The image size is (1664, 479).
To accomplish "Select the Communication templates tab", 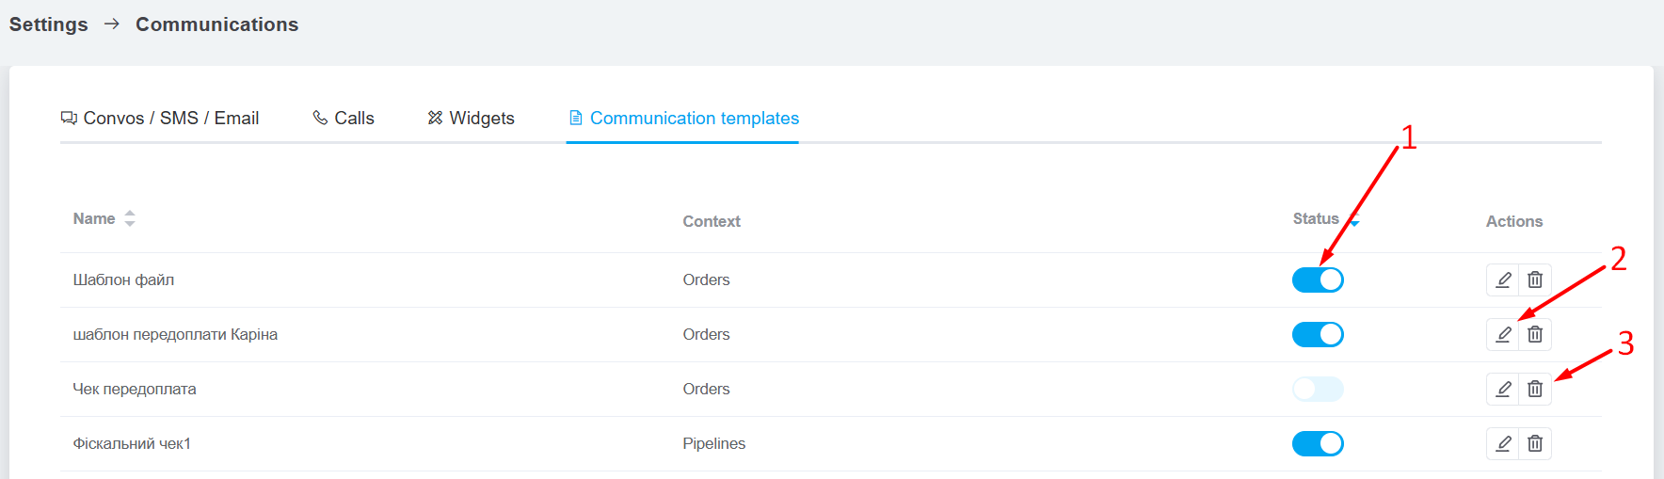I will (x=683, y=118).
